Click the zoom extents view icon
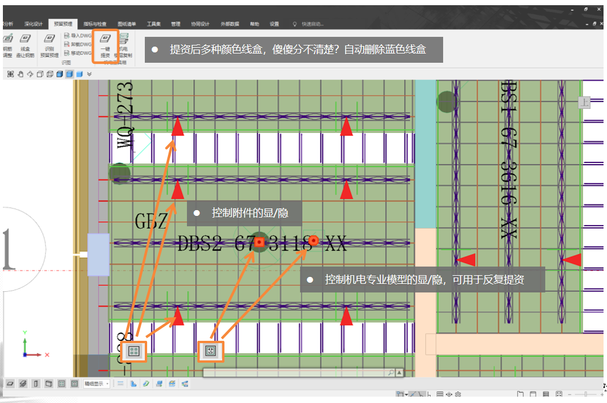 (11, 74)
